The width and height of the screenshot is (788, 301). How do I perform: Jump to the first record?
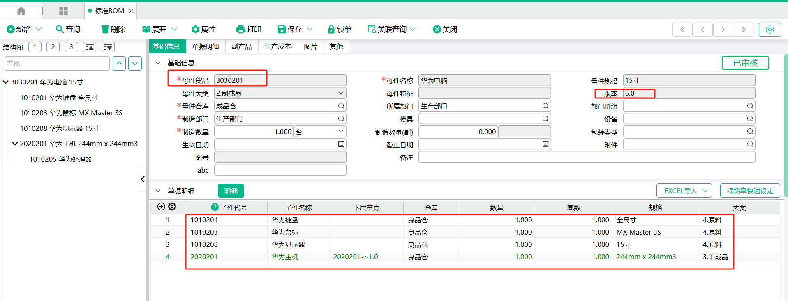coord(682,30)
